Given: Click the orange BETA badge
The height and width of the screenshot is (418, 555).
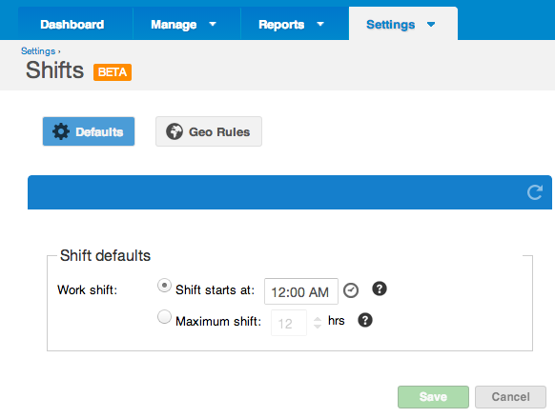Looking at the screenshot, I should (x=113, y=72).
